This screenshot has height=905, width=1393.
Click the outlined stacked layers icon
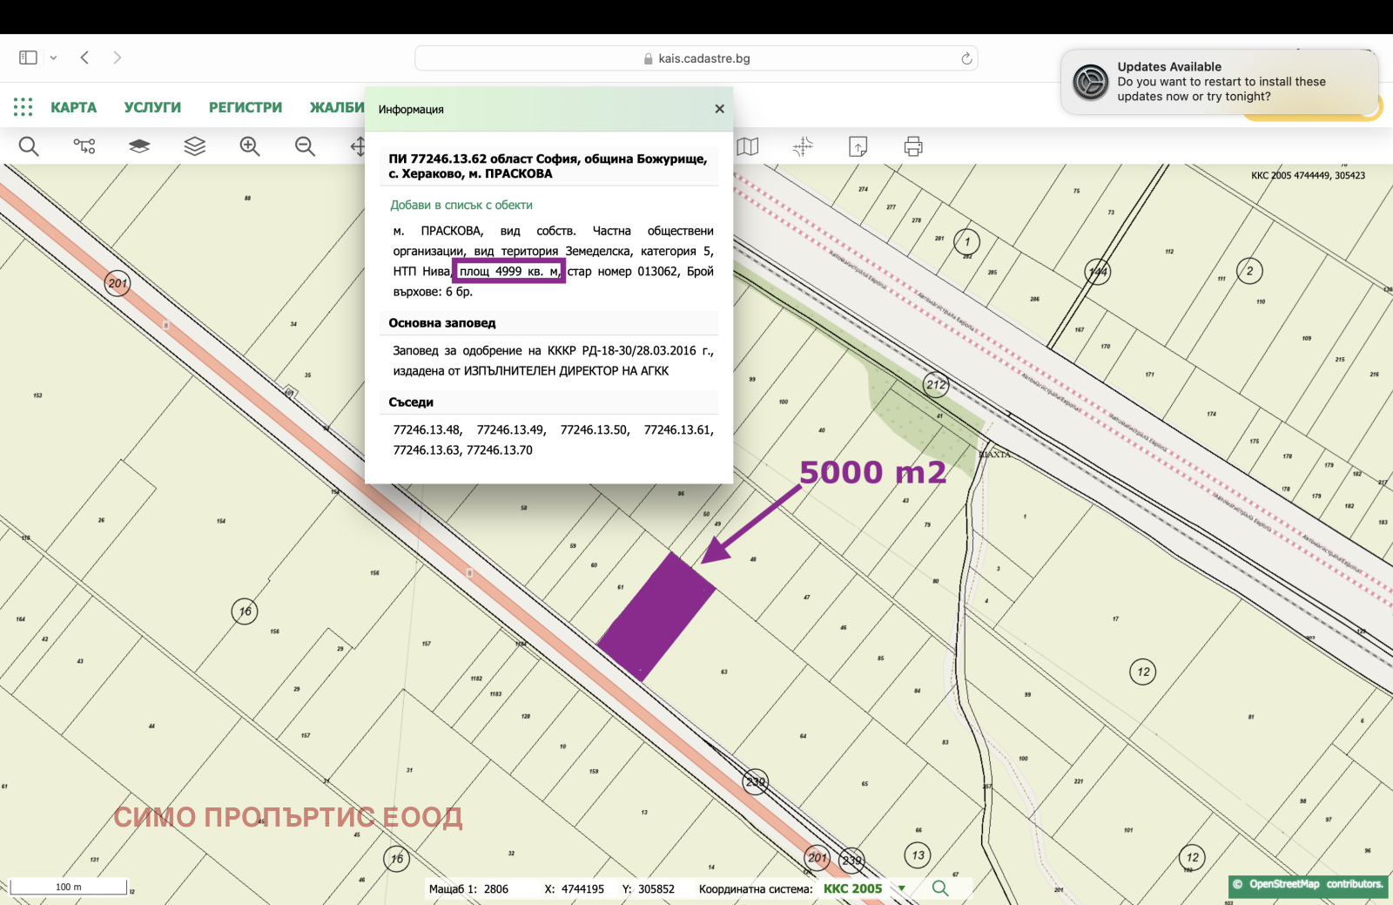tap(195, 146)
